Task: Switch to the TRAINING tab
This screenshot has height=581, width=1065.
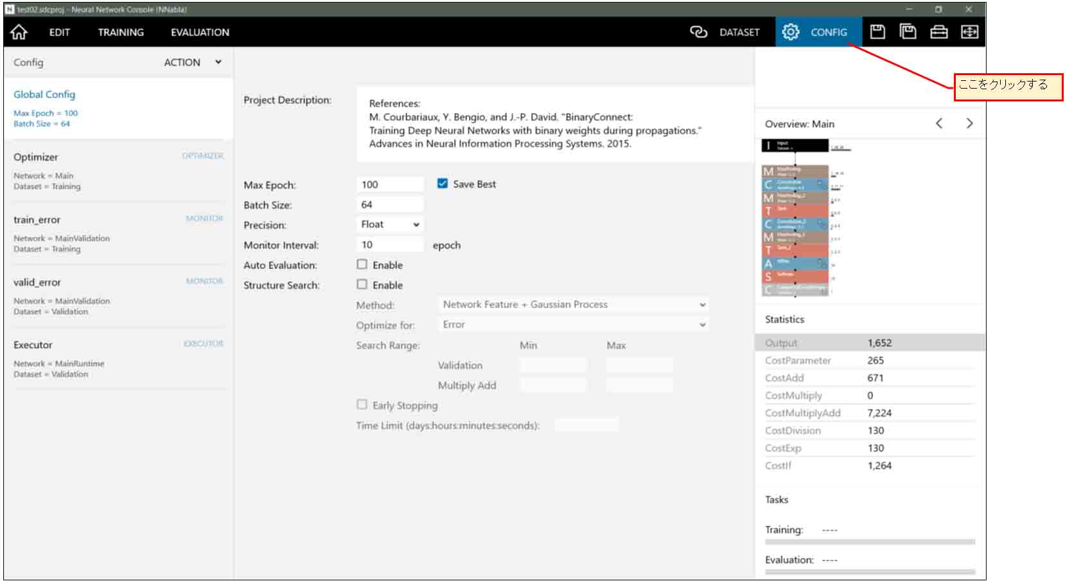Action: click(x=121, y=32)
